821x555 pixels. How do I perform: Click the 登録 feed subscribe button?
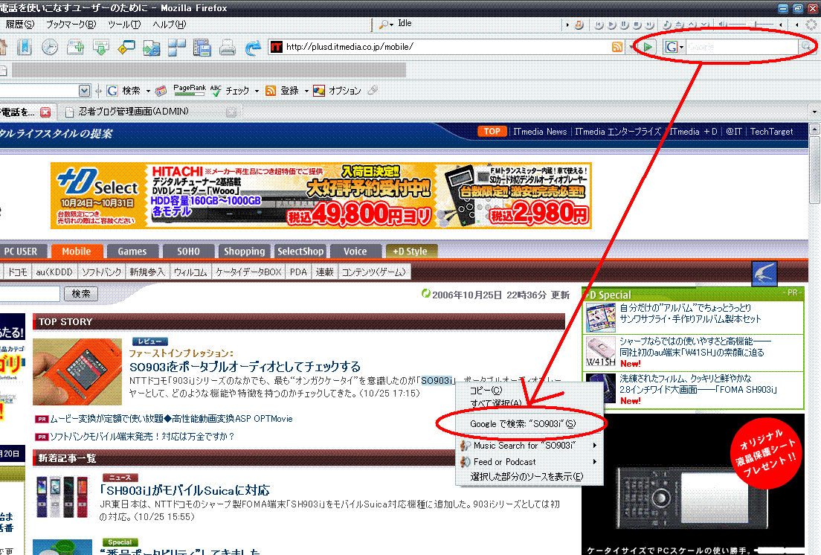click(283, 91)
